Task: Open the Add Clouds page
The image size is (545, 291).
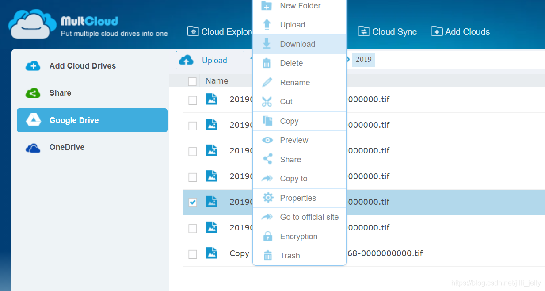Action: coord(460,31)
